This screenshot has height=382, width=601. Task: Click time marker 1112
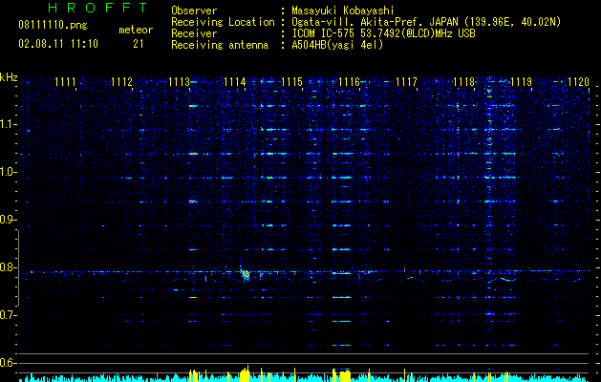tap(121, 82)
